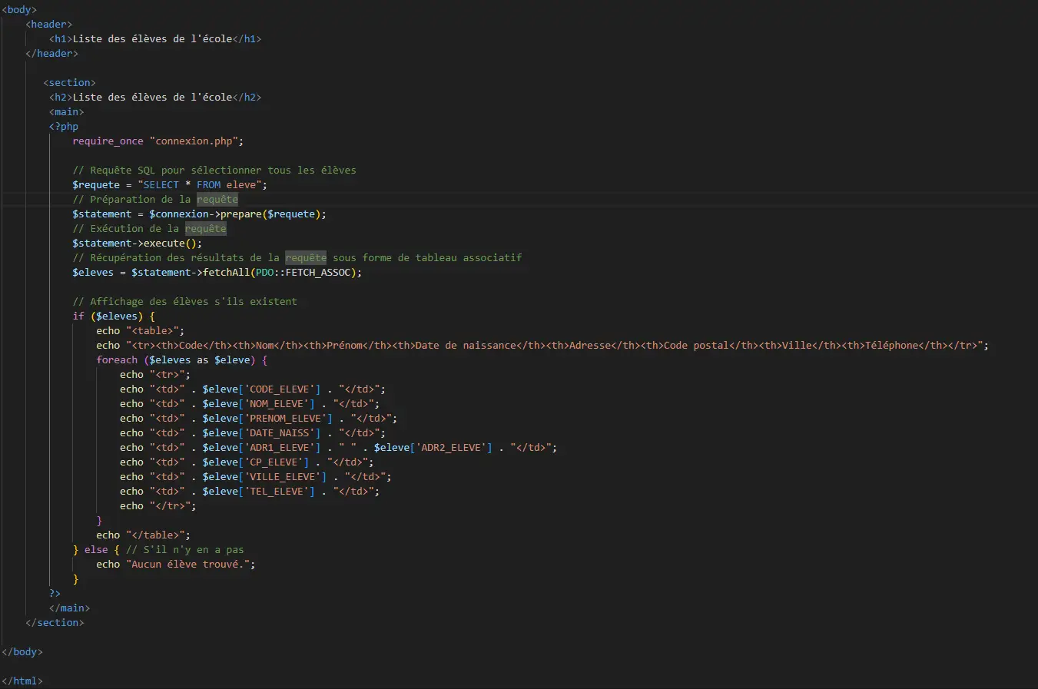Click the echo "</table>" statement
The image size is (1038, 689).
tap(143, 535)
